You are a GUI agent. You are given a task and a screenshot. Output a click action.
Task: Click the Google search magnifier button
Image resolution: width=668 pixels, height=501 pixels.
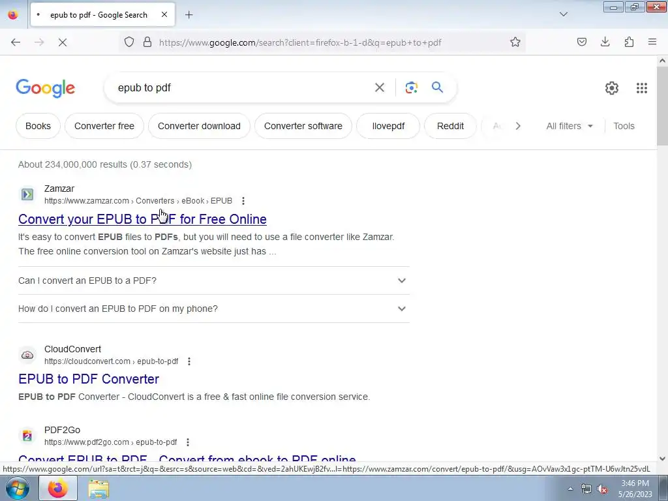tap(437, 87)
